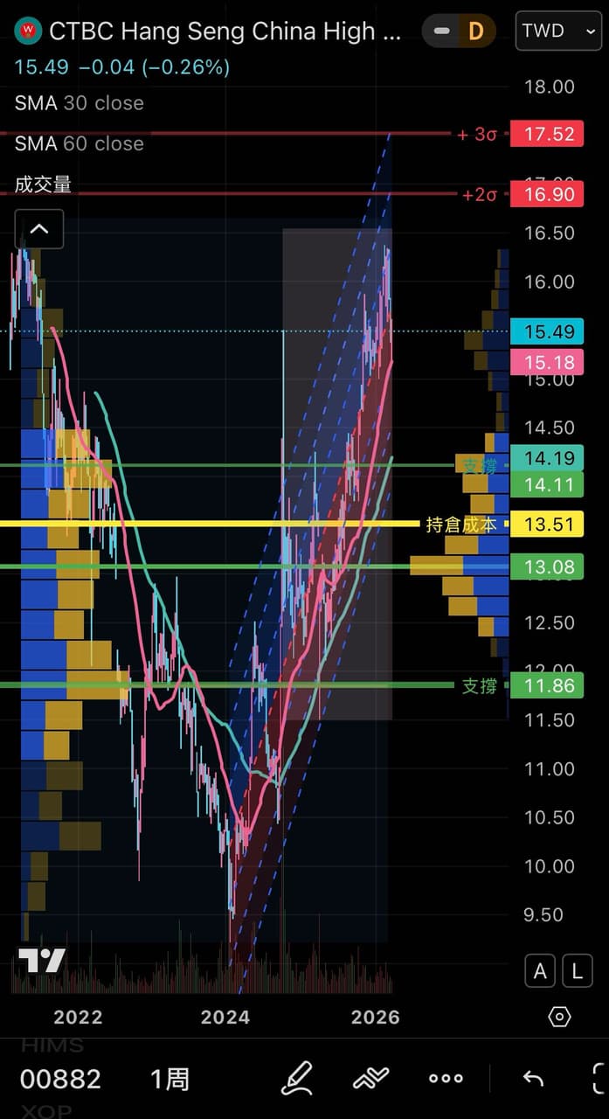
Task: Open the 1周 interval selector
Action: 169,1079
